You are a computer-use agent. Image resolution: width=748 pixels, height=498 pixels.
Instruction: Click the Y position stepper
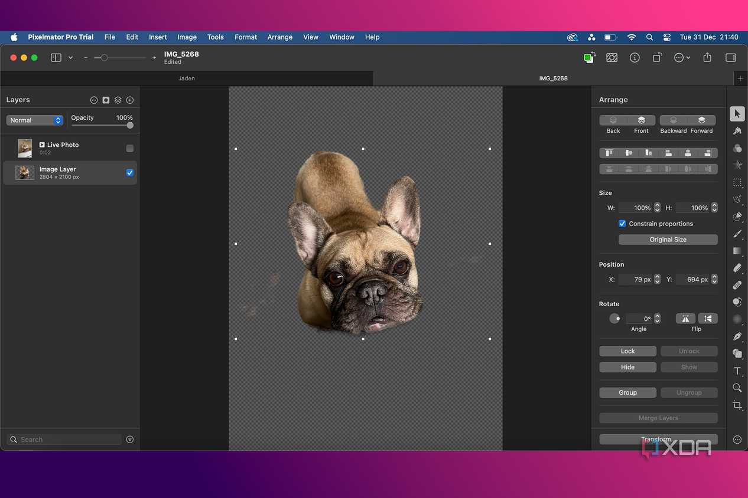point(714,280)
